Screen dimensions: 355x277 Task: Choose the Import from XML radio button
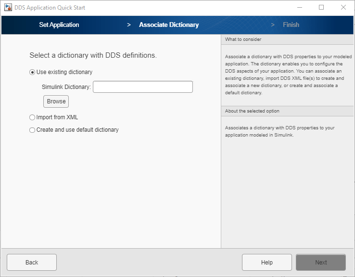[33, 117]
